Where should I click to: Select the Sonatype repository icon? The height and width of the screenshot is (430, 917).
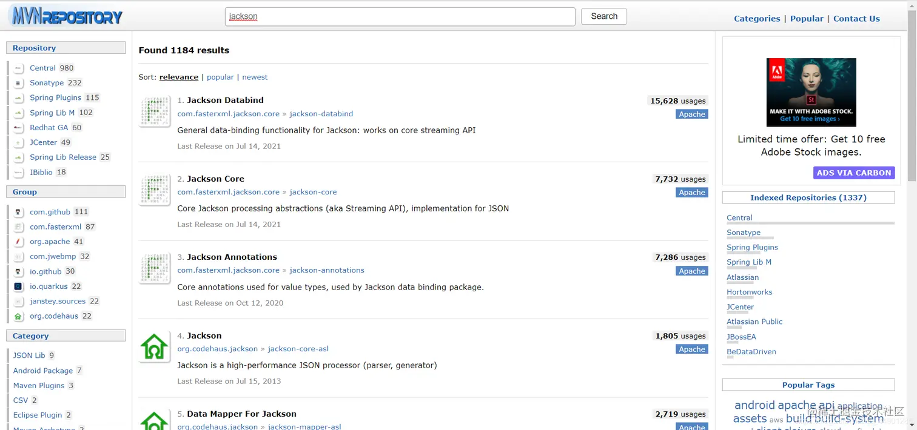click(x=19, y=83)
